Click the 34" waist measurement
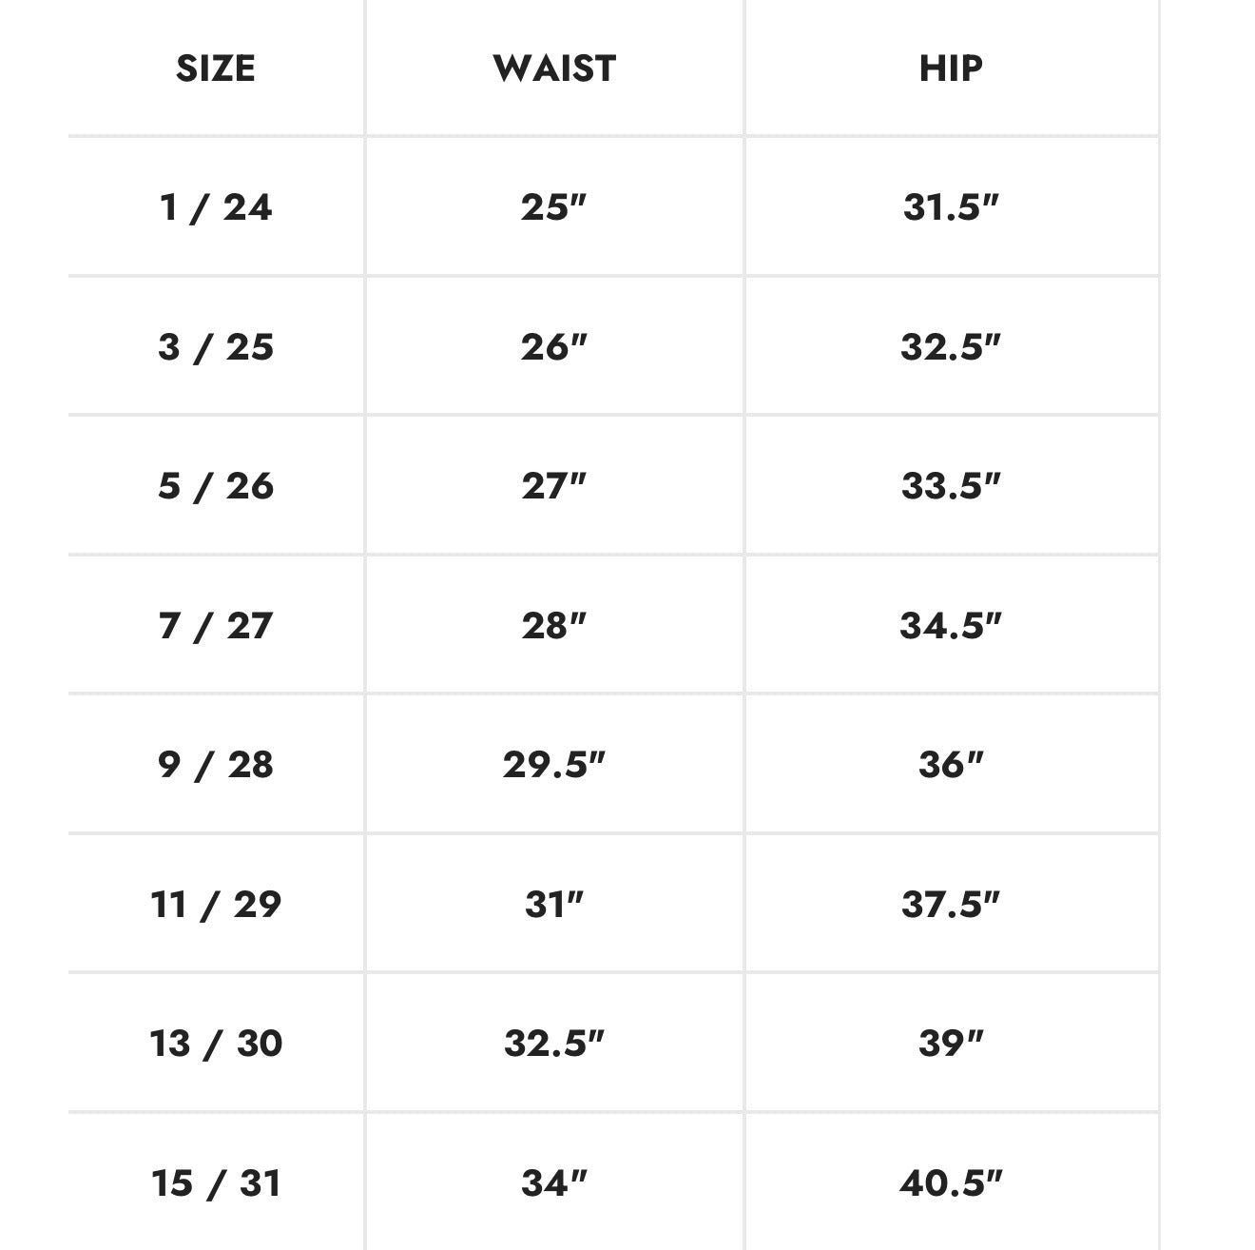This screenshot has width=1255, height=1250. tap(554, 1182)
